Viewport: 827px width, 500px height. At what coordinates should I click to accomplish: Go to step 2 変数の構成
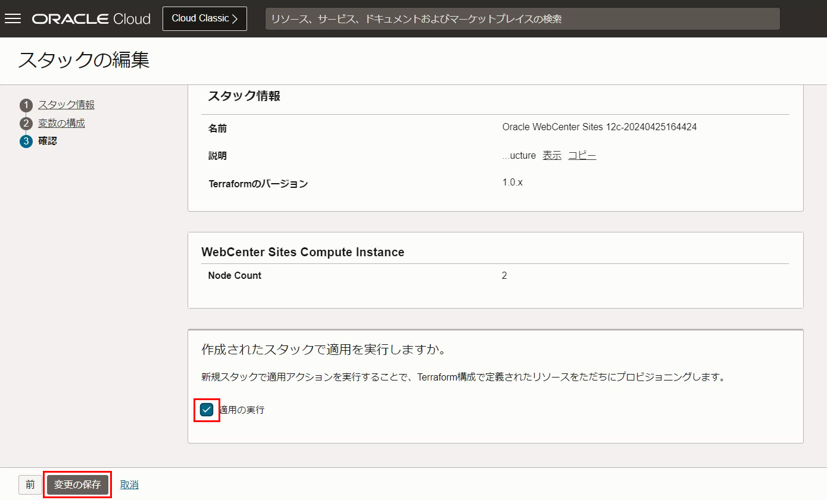[x=61, y=123]
